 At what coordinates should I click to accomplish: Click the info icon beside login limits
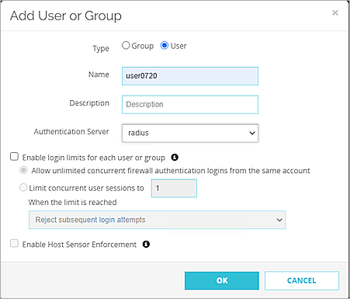coord(175,157)
